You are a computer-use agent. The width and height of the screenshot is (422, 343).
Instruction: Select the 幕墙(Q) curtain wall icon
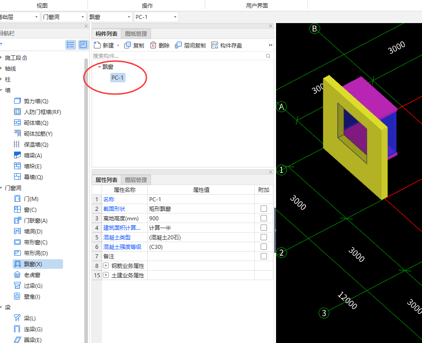tap(17, 177)
